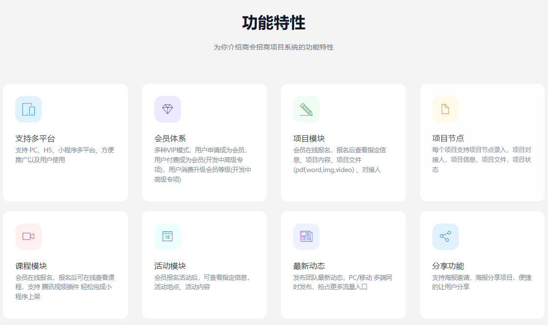Click the multi-platform devices icon
The width and height of the screenshot is (548, 325).
pyautogui.click(x=28, y=109)
